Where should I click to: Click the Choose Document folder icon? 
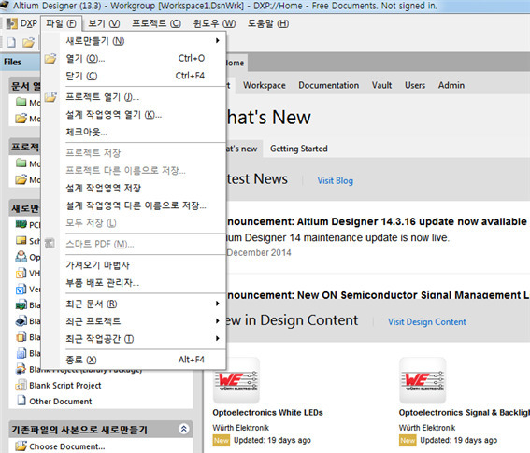pyautogui.click(x=21, y=446)
